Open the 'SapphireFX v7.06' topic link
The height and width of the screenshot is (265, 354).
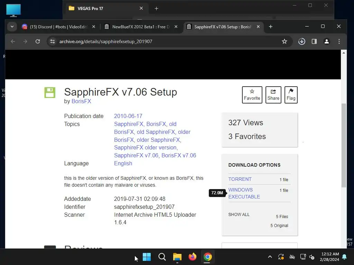tap(136, 155)
